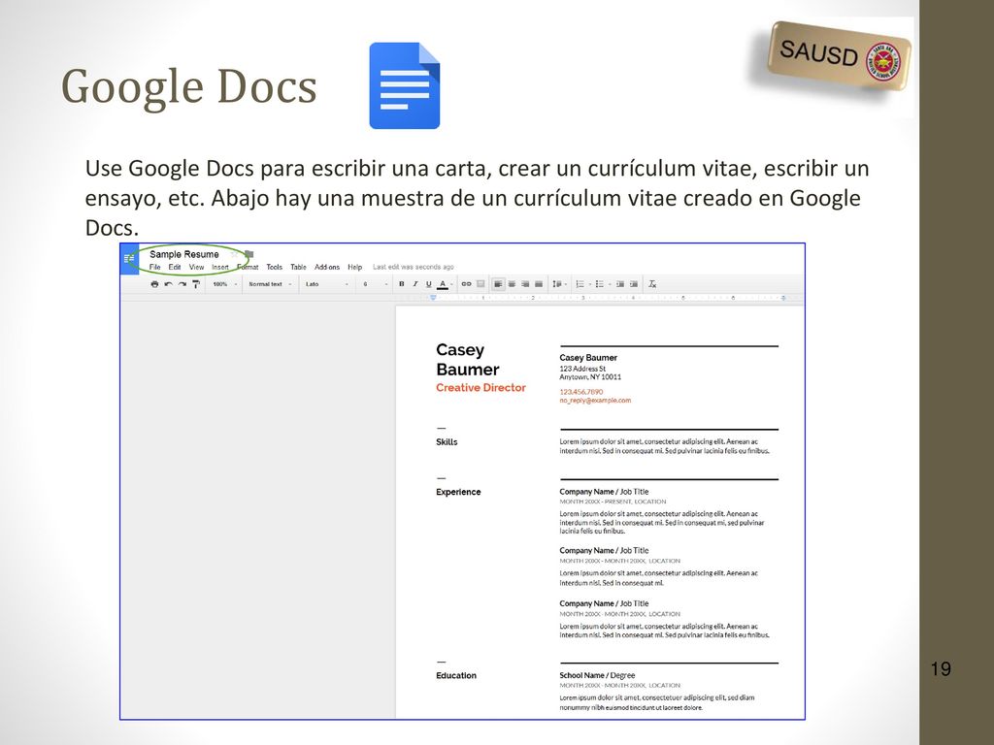The height and width of the screenshot is (745, 994).
Task: Open bulleted list options arrow
Action: (610, 284)
